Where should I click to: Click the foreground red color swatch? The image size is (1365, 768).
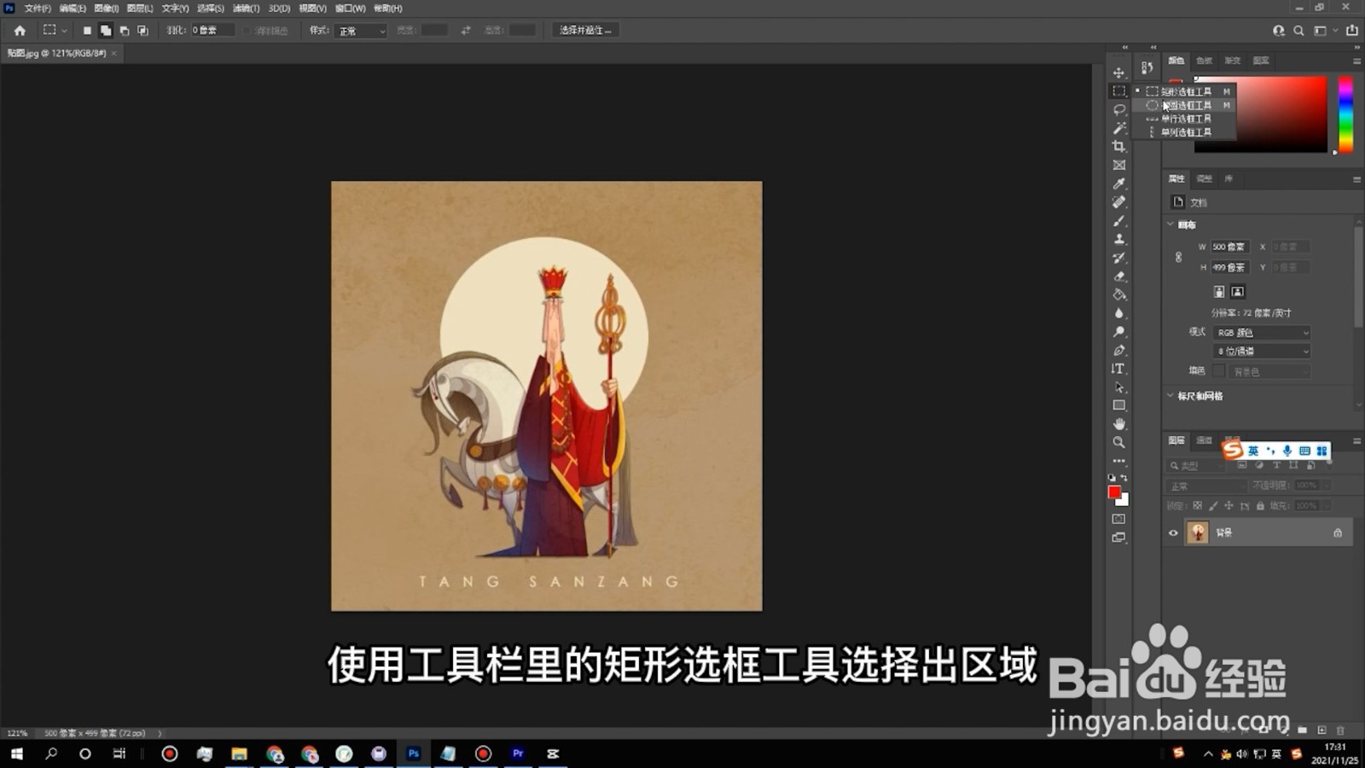1114,492
